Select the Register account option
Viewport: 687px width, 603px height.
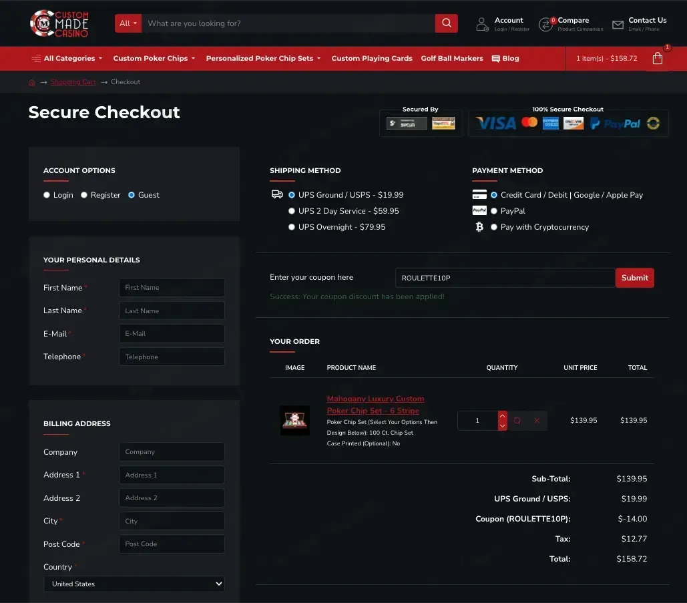pyautogui.click(x=84, y=195)
